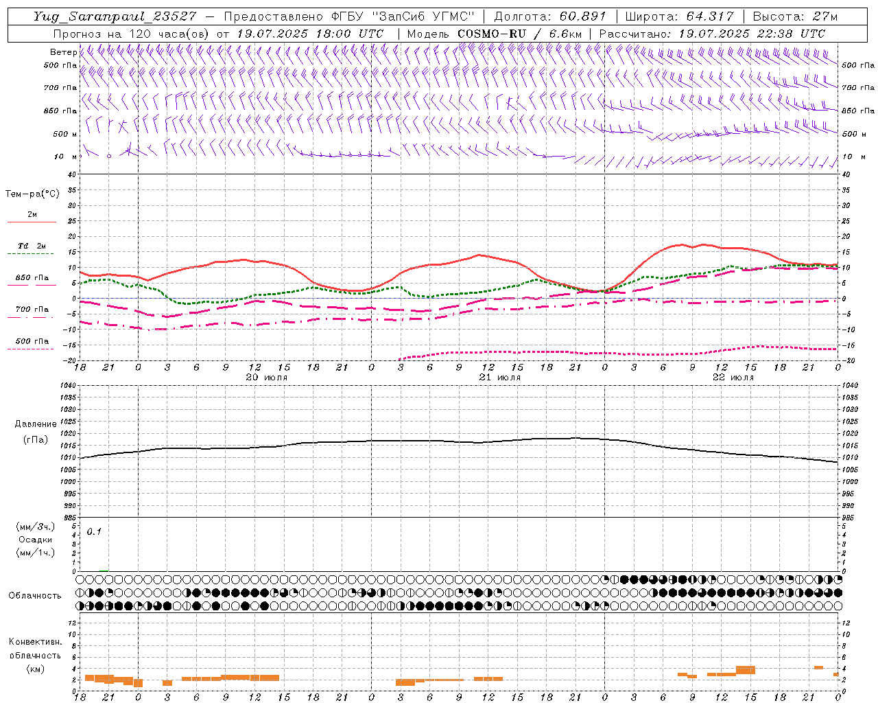Click the 'Ветер' wind panel label

[x=63, y=52]
